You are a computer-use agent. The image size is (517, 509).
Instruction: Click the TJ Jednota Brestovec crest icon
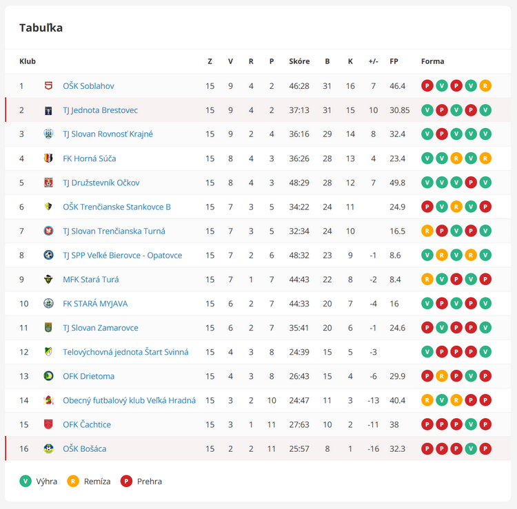[x=48, y=110]
